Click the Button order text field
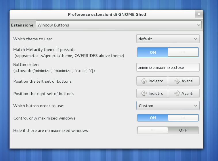Image resolution: width=218 pixels, height=161 pixels. pyautogui.click(x=168, y=67)
